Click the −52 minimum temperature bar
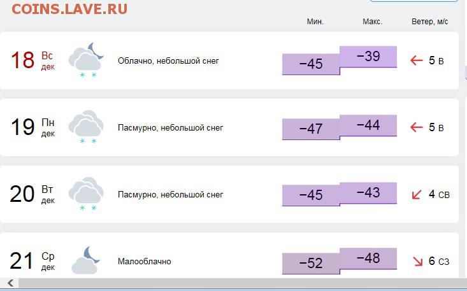This screenshot has width=467, height=291. (311, 263)
